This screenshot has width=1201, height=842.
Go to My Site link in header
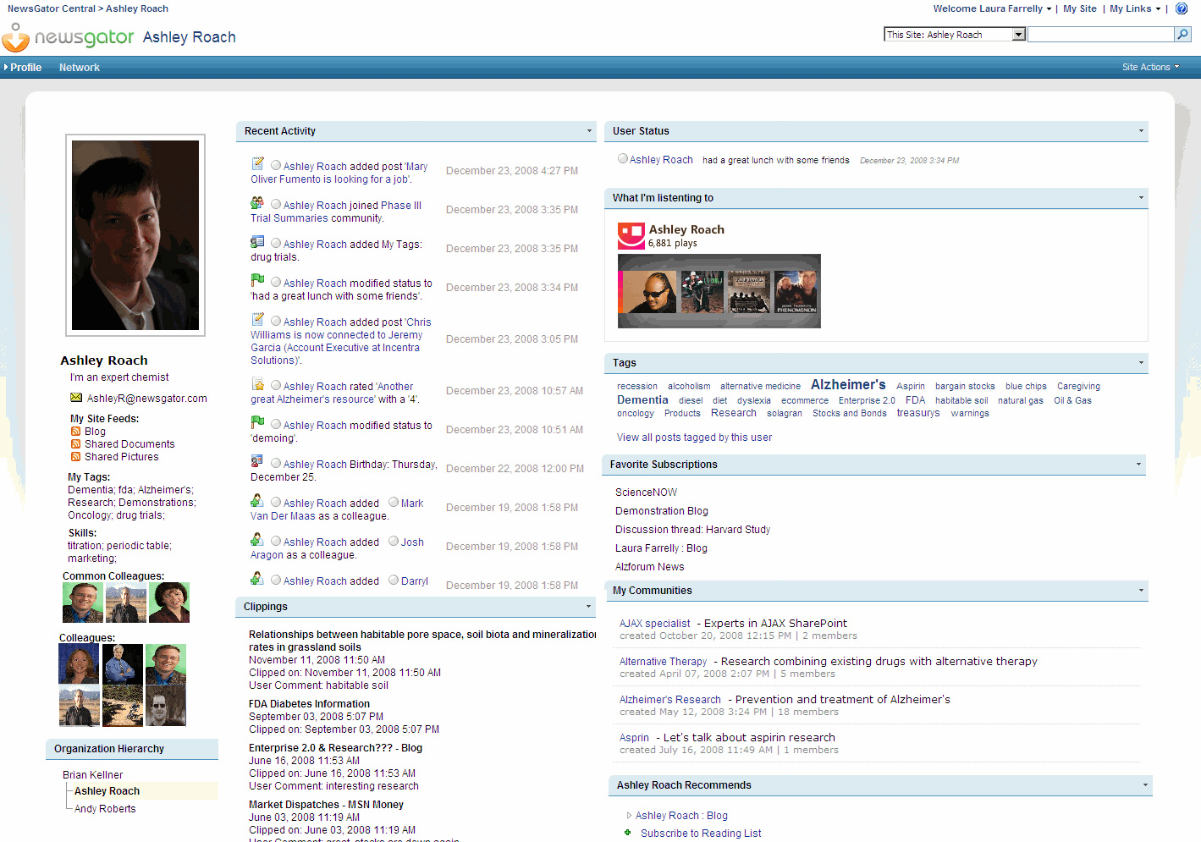[1080, 8]
